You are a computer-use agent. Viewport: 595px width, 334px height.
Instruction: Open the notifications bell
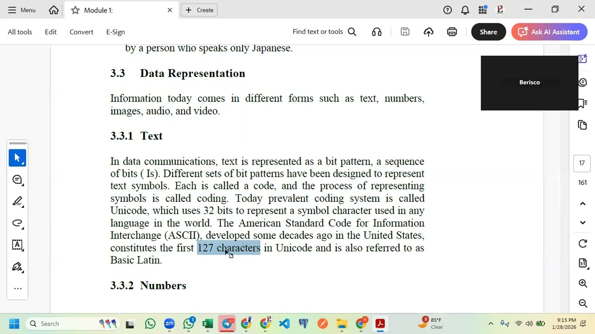(x=465, y=10)
